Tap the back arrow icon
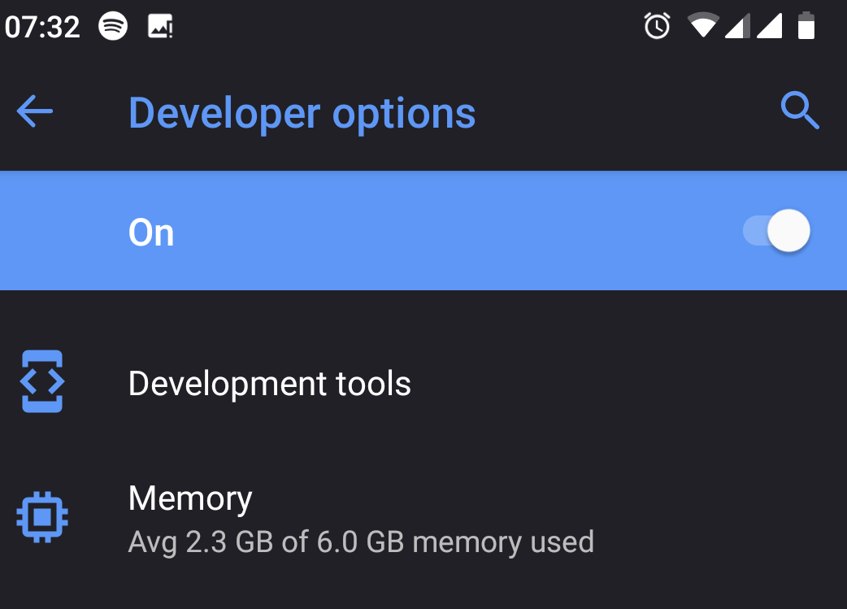The image size is (847, 609). click(35, 111)
